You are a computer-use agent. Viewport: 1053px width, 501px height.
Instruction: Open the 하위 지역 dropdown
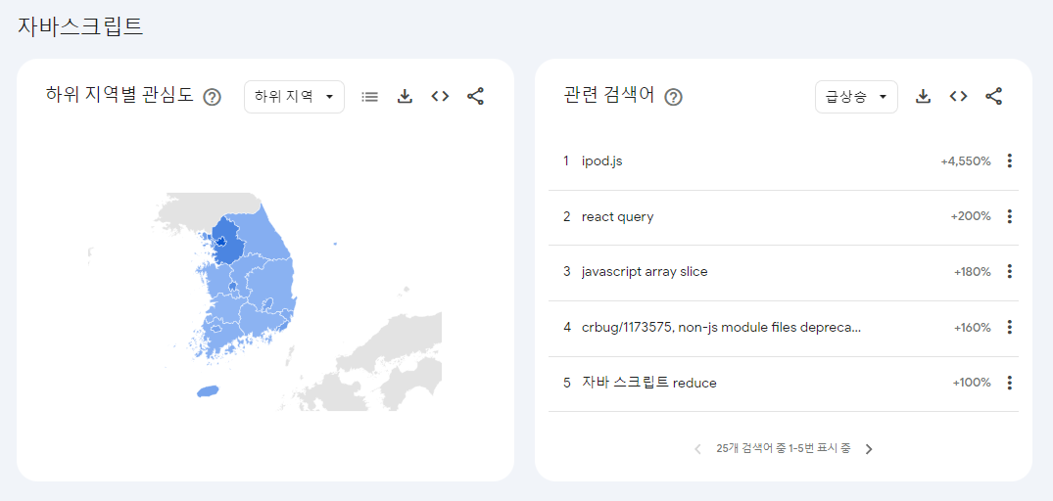pos(294,97)
